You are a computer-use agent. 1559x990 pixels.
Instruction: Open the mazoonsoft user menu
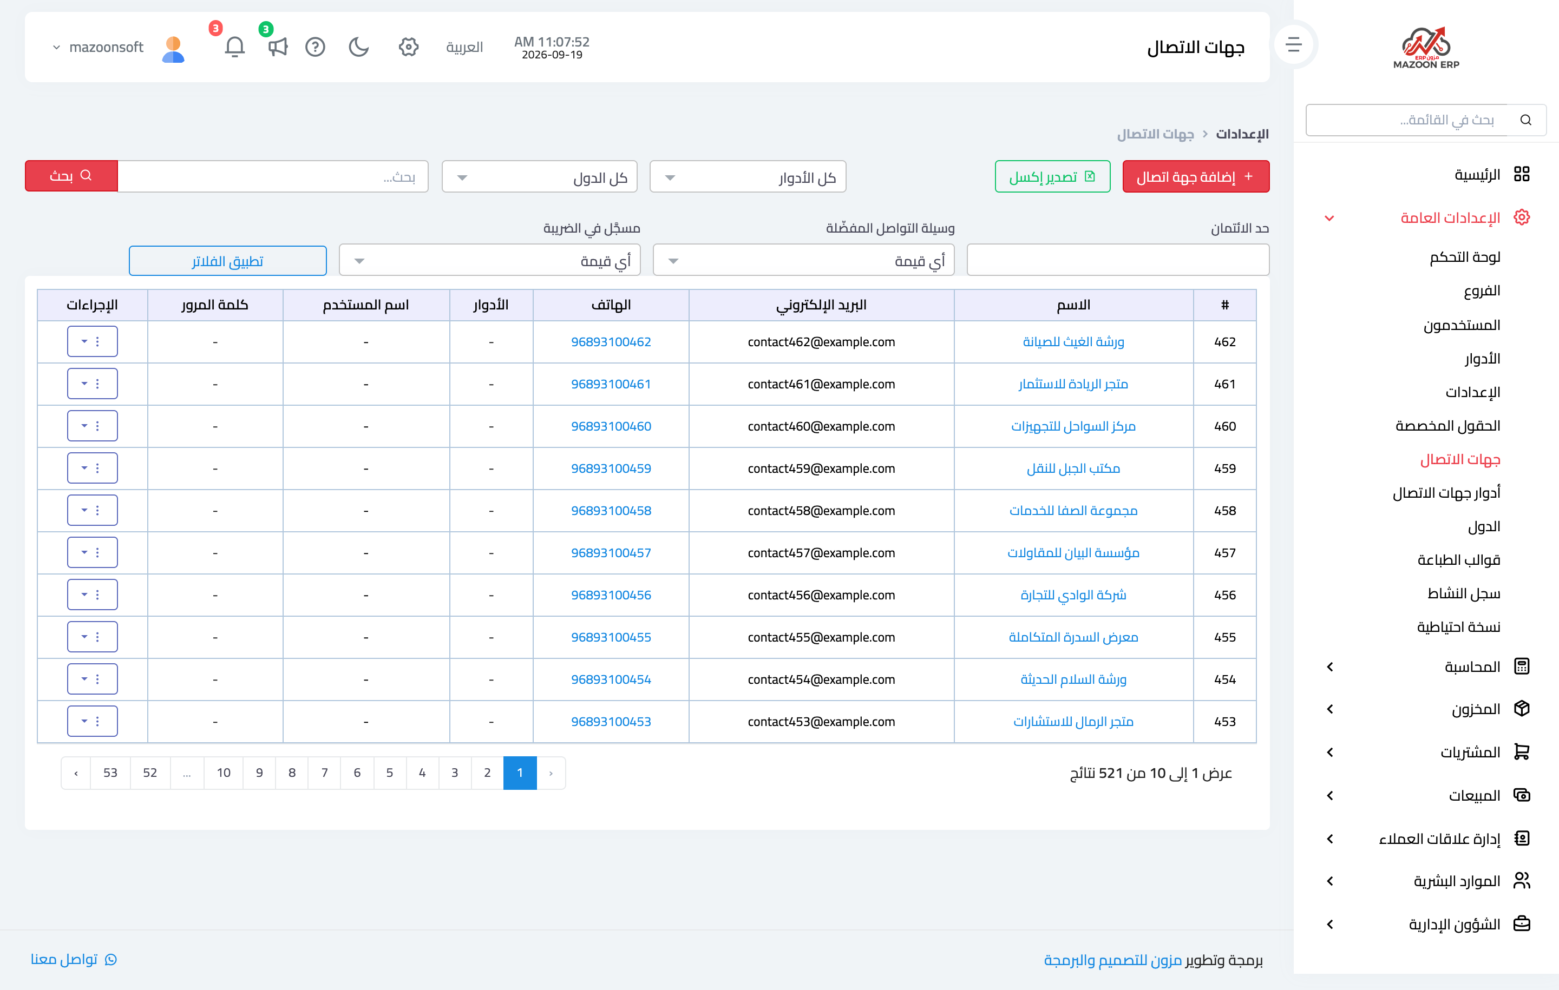[99, 47]
